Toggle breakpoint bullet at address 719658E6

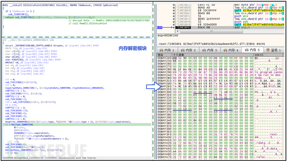173,7
